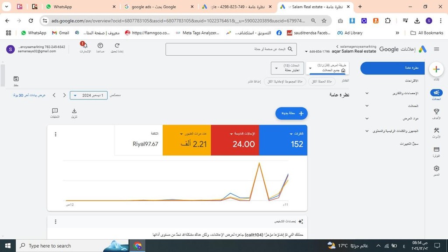448x252 pixels.
Task: Open the view mode all campaigns dropdown
Action: tap(327, 68)
